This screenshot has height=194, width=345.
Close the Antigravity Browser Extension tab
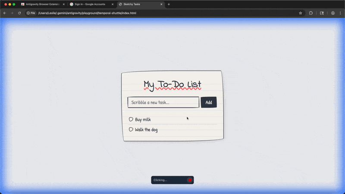(x=64, y=4)
